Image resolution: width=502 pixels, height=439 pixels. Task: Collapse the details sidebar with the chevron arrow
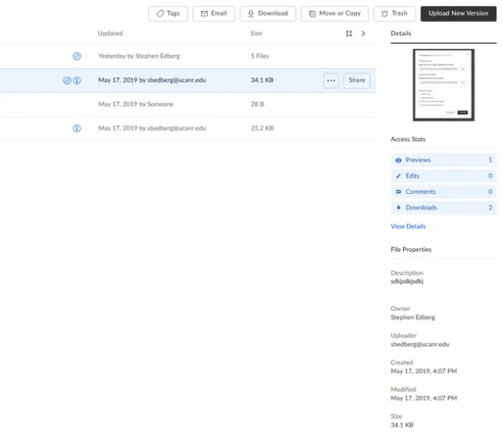363,34
